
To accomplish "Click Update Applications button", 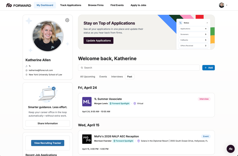I will point(98,41).
